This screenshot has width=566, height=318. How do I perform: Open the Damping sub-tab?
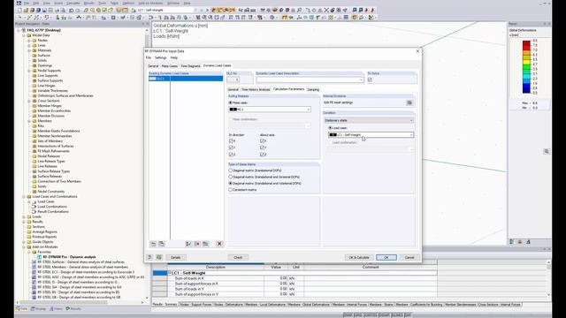click(313, 89)
